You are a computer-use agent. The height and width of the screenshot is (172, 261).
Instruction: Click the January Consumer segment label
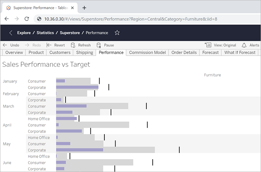coord(37,81)
